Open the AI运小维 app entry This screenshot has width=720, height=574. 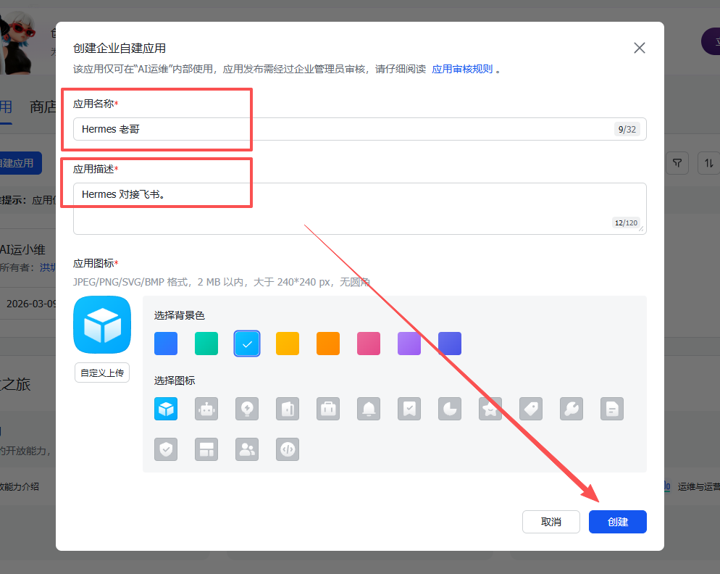tap(23, 249)
